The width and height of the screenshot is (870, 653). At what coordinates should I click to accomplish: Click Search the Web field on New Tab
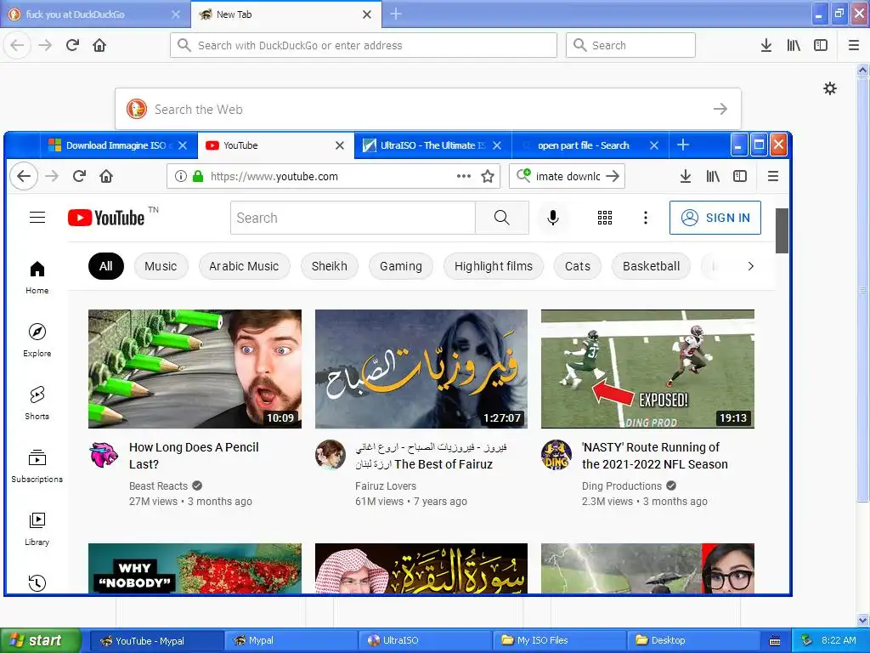tap(428, 109)
